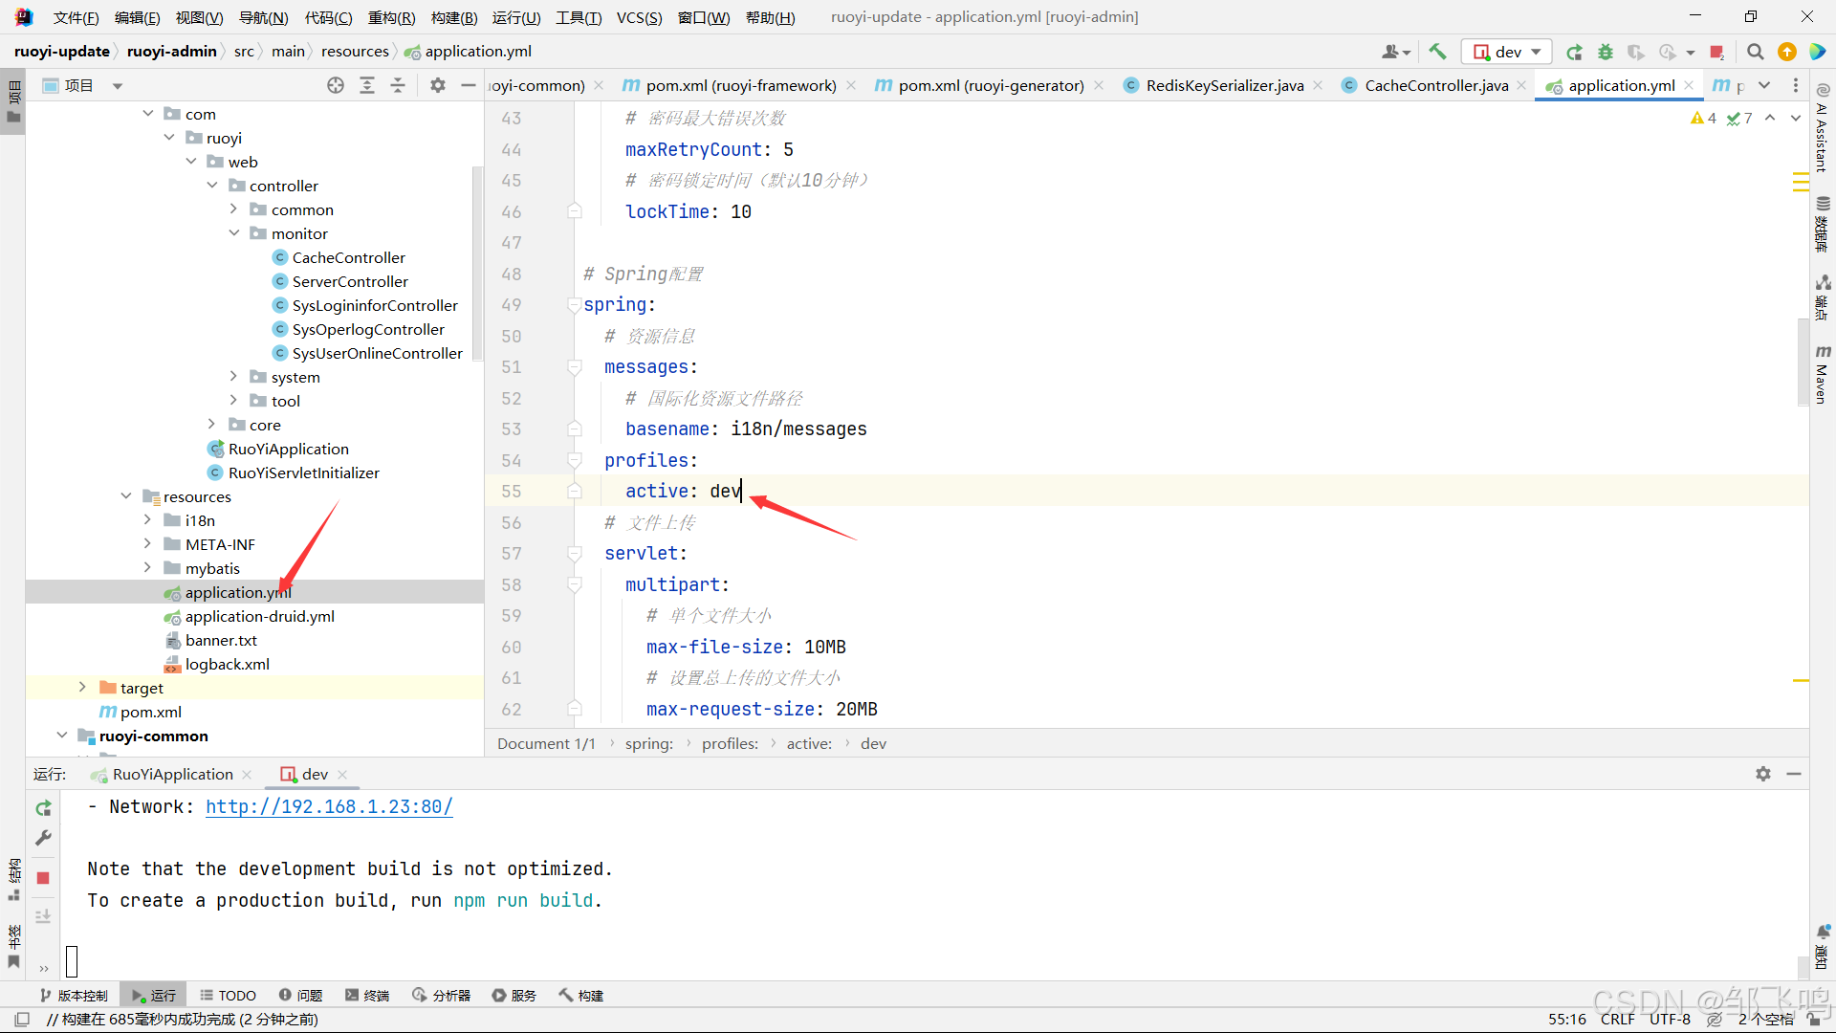Open project panel gear settings
This screenshot has width=1836, height=1033.
coord(438,86)
